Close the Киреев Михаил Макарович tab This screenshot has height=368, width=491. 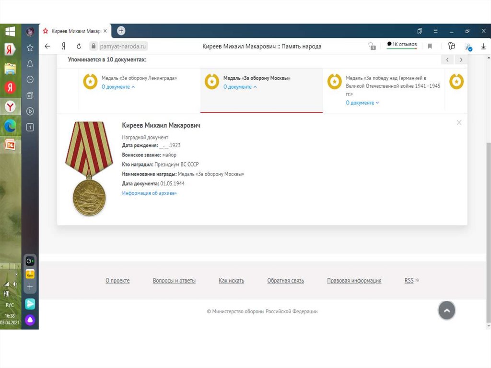pyautogui.click(x=105, y=31)
